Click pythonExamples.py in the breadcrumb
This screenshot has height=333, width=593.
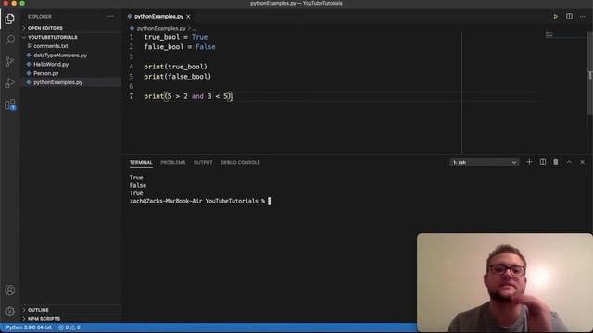161,29
